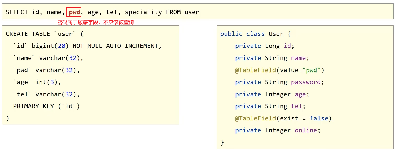The image size is (395, 151).
Task: Click the red-boxed pwd field in the SELECT statement
Action: point(74,12)
